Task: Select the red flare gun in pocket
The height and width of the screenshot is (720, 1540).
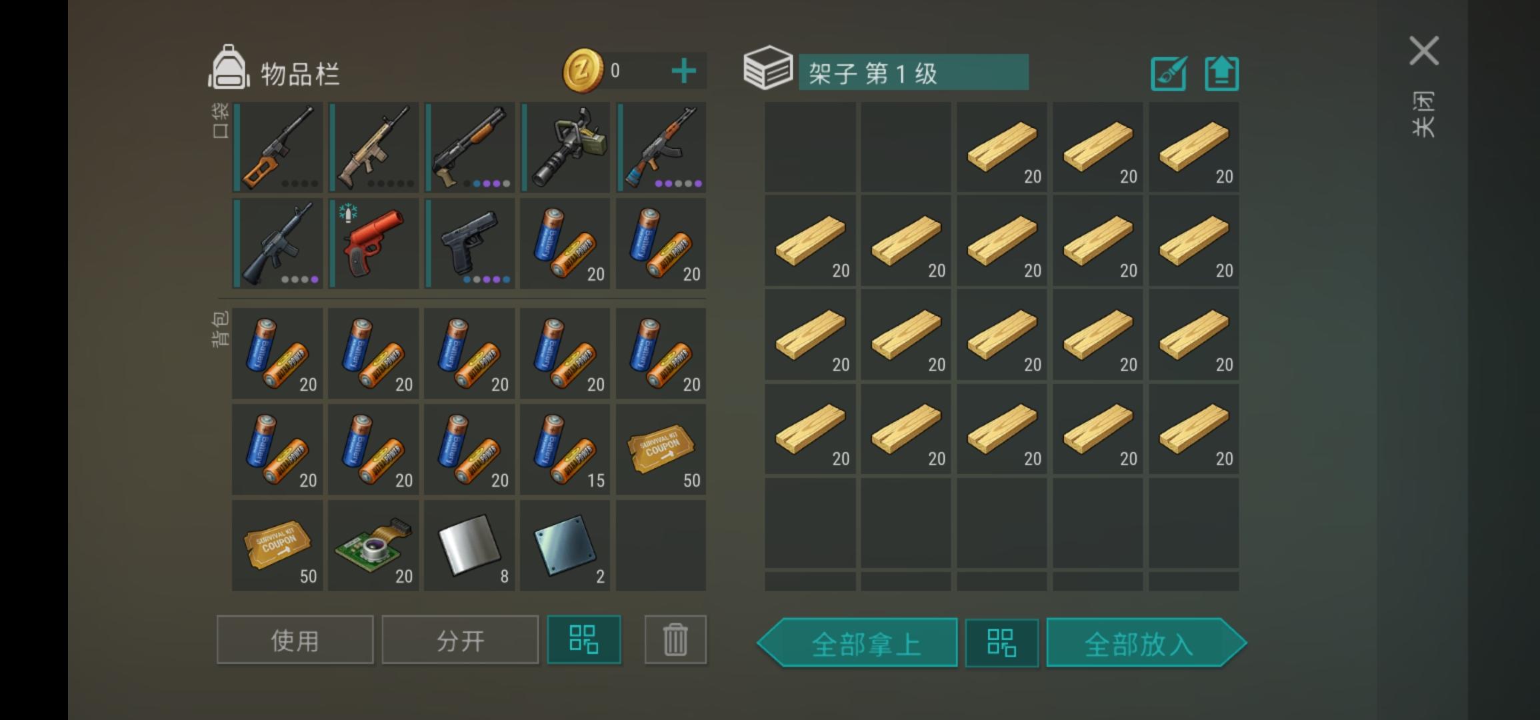Action: click(373, 243)
